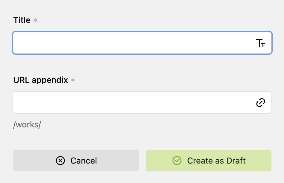
Task: Focus the URL appendix input field
Action: click(132, 103)
